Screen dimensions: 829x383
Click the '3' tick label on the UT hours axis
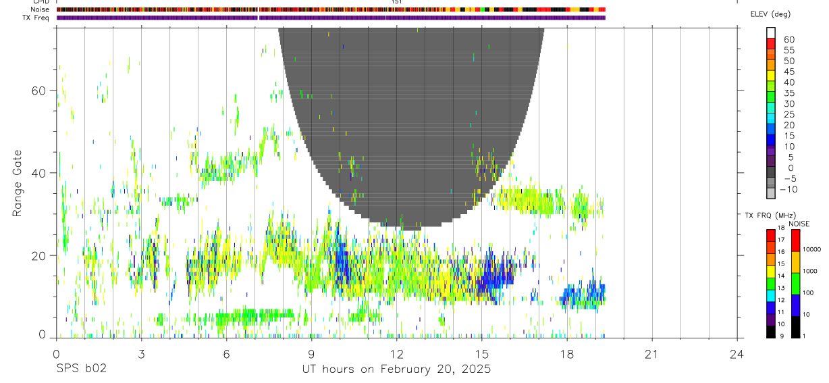pyautogui.click(x=141, y=353)
